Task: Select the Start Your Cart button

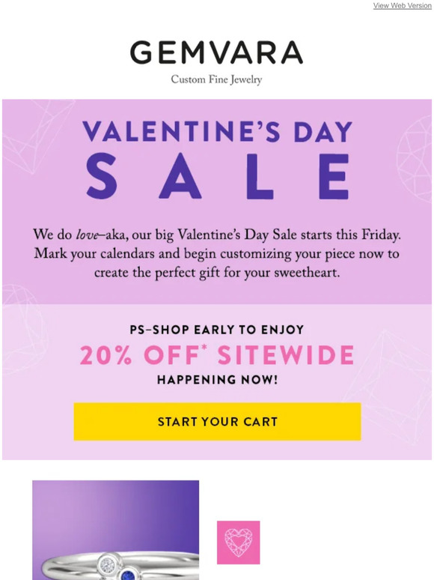Action: [217, 421]
